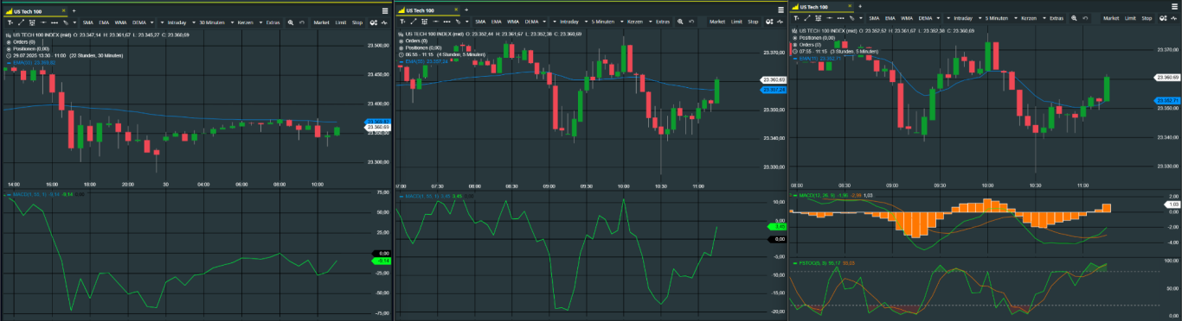The image size is (1182, 321).
Task: Choose the horizontal line tool in left chart
Action: [43, 22]
